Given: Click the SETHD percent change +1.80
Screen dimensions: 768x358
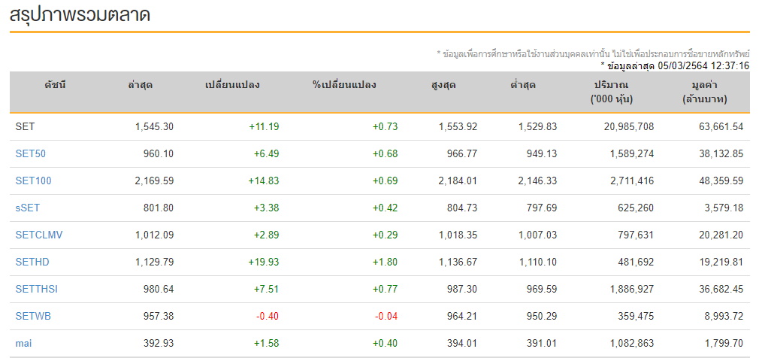Looking at the screenshot, I should (x=385, y=262).
